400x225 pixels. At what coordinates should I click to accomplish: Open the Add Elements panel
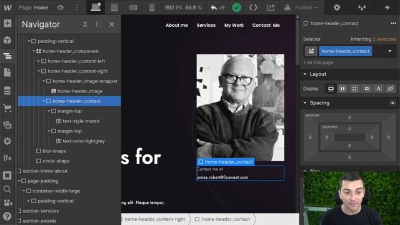(7, 23)
